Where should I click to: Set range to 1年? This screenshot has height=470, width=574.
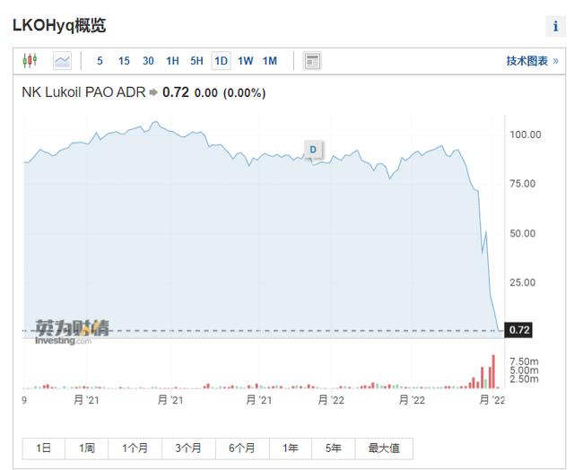[291, 448]
